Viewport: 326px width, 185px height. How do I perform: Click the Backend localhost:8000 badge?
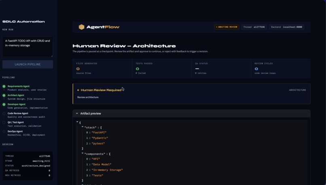click(x=286, y=27)
